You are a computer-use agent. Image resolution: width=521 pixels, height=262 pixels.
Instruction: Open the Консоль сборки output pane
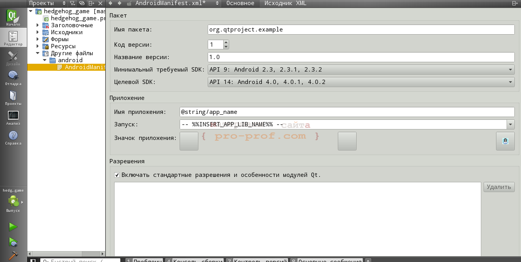coord(194,260)
